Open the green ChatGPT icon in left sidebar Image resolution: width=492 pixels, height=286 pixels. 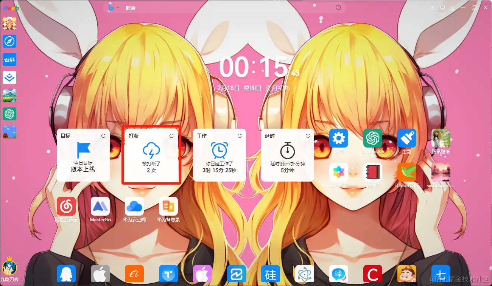pyautogui.click(x=9, y=114)
